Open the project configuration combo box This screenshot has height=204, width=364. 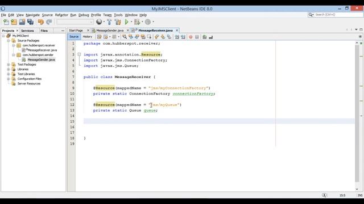tap(75, 22)
